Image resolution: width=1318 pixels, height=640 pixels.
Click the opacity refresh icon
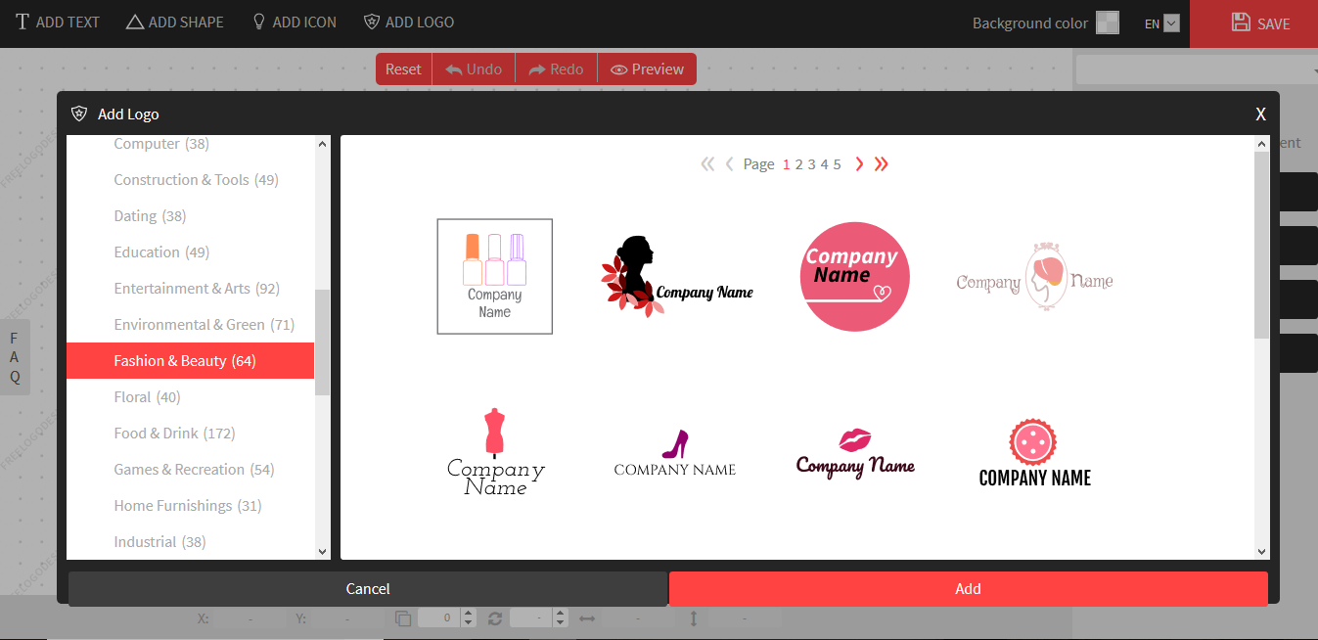495,617
